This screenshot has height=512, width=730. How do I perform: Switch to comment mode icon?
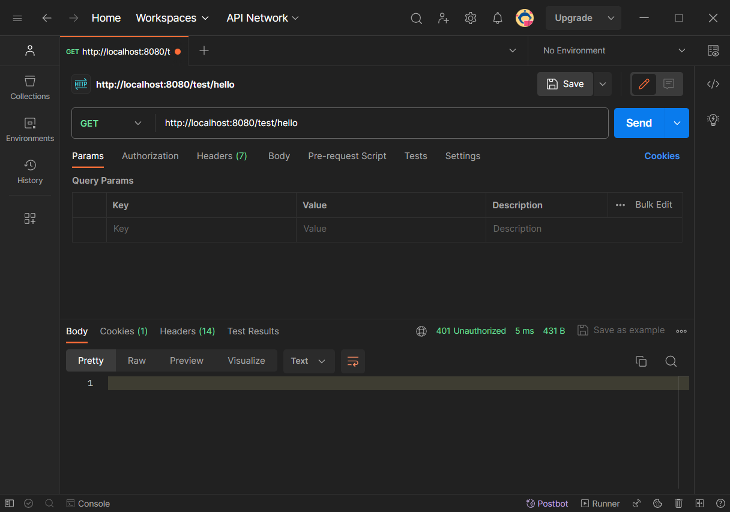pos(669,84)
